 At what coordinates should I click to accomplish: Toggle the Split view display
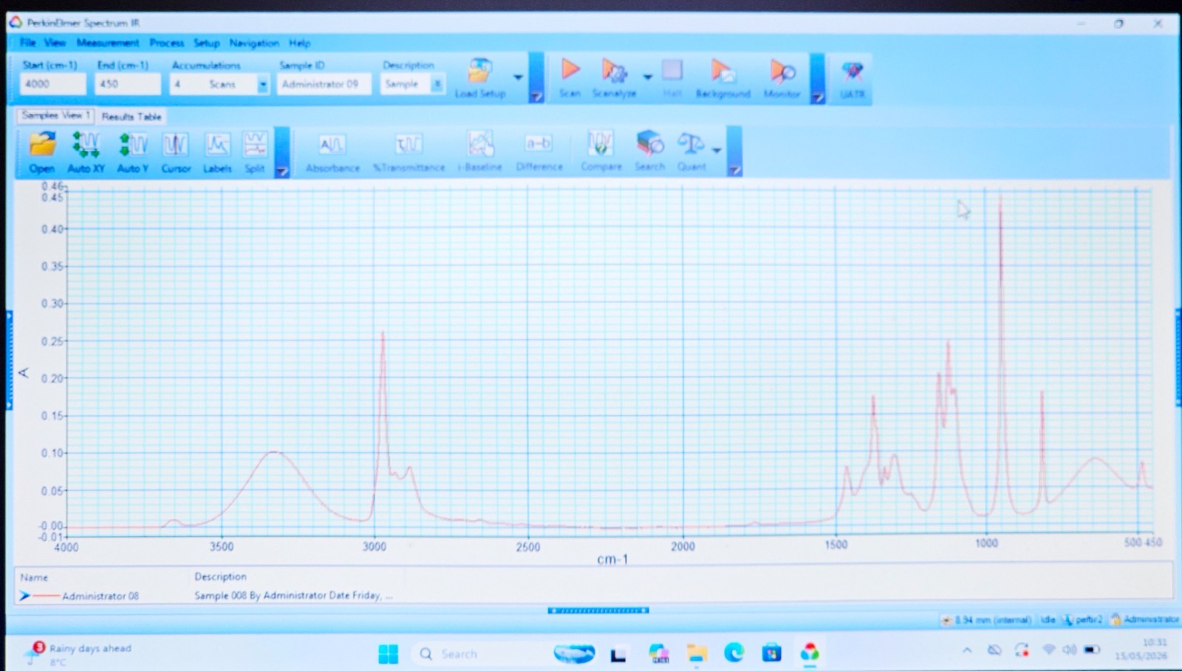(x=255, y=152)
